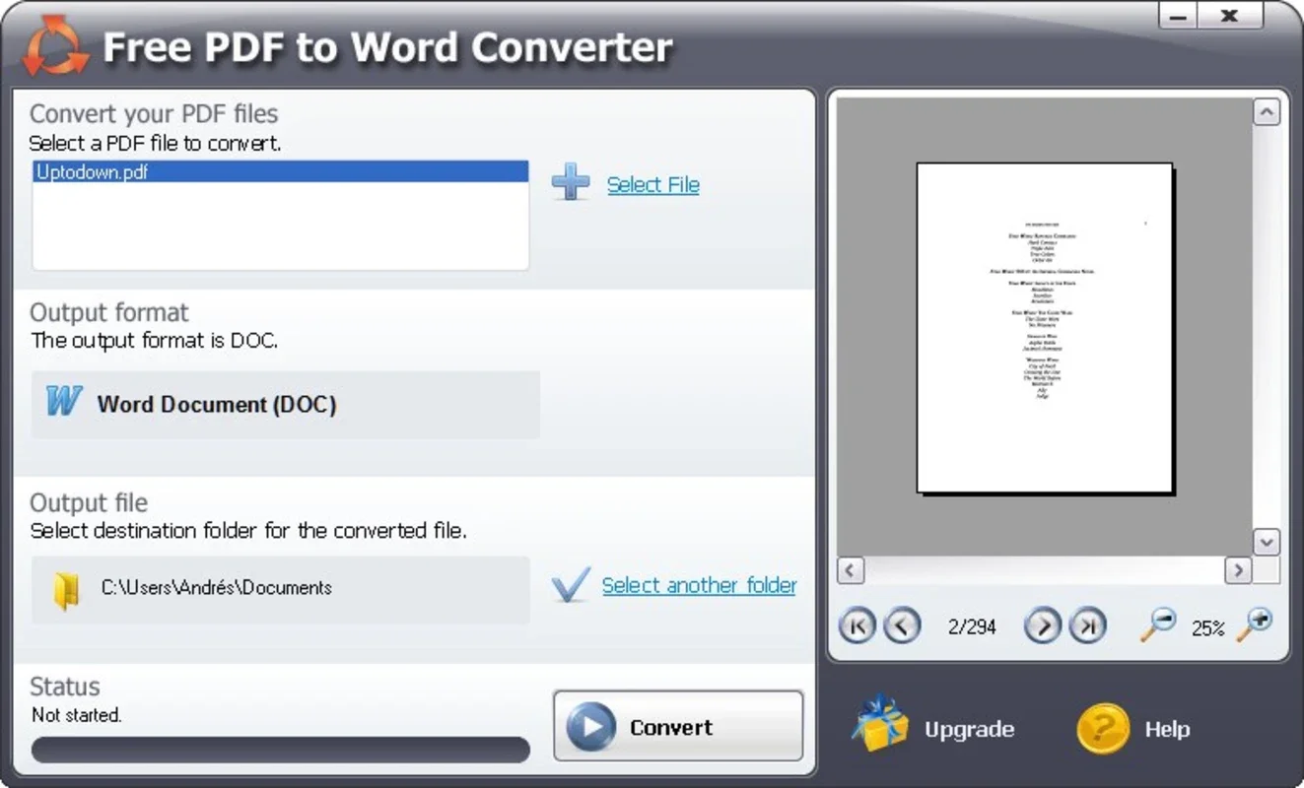Click the preview scroll up arrow
1304x788 pixels.
(x=1267, y=113)
